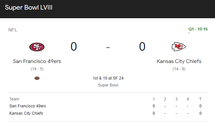Click the football possession icon
215x122 pixels.
click(x=37, y=78)
